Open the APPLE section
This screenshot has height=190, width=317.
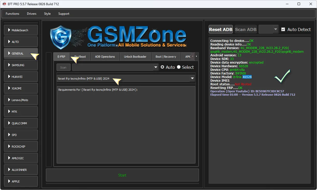tap(21, 181)
